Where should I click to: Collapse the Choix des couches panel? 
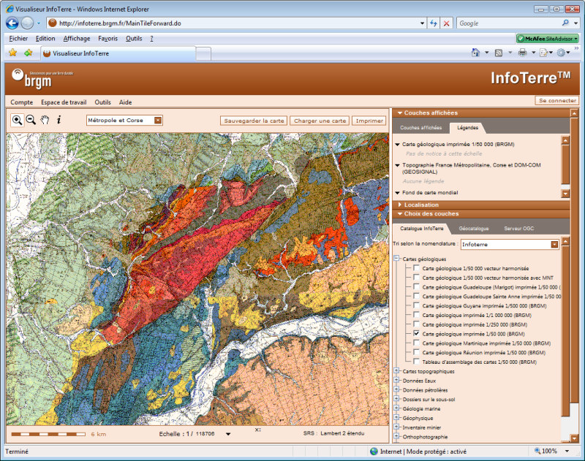pos(481,213)
